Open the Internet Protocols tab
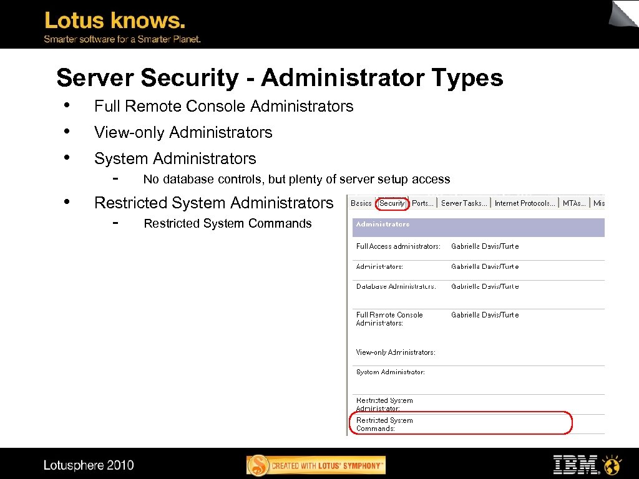The width and height of the screenshot is (639, 479). click(x=524, y=203)
